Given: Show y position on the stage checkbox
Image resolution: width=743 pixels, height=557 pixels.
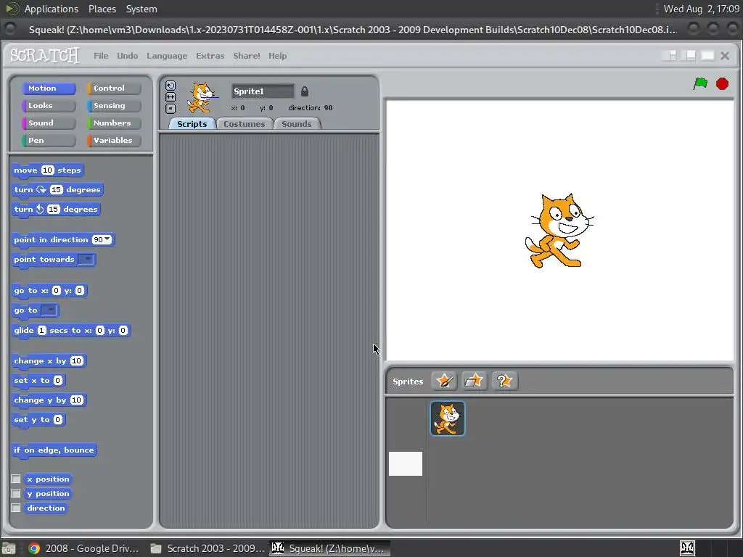Looking at the screenshot, I should click(16, 493).
